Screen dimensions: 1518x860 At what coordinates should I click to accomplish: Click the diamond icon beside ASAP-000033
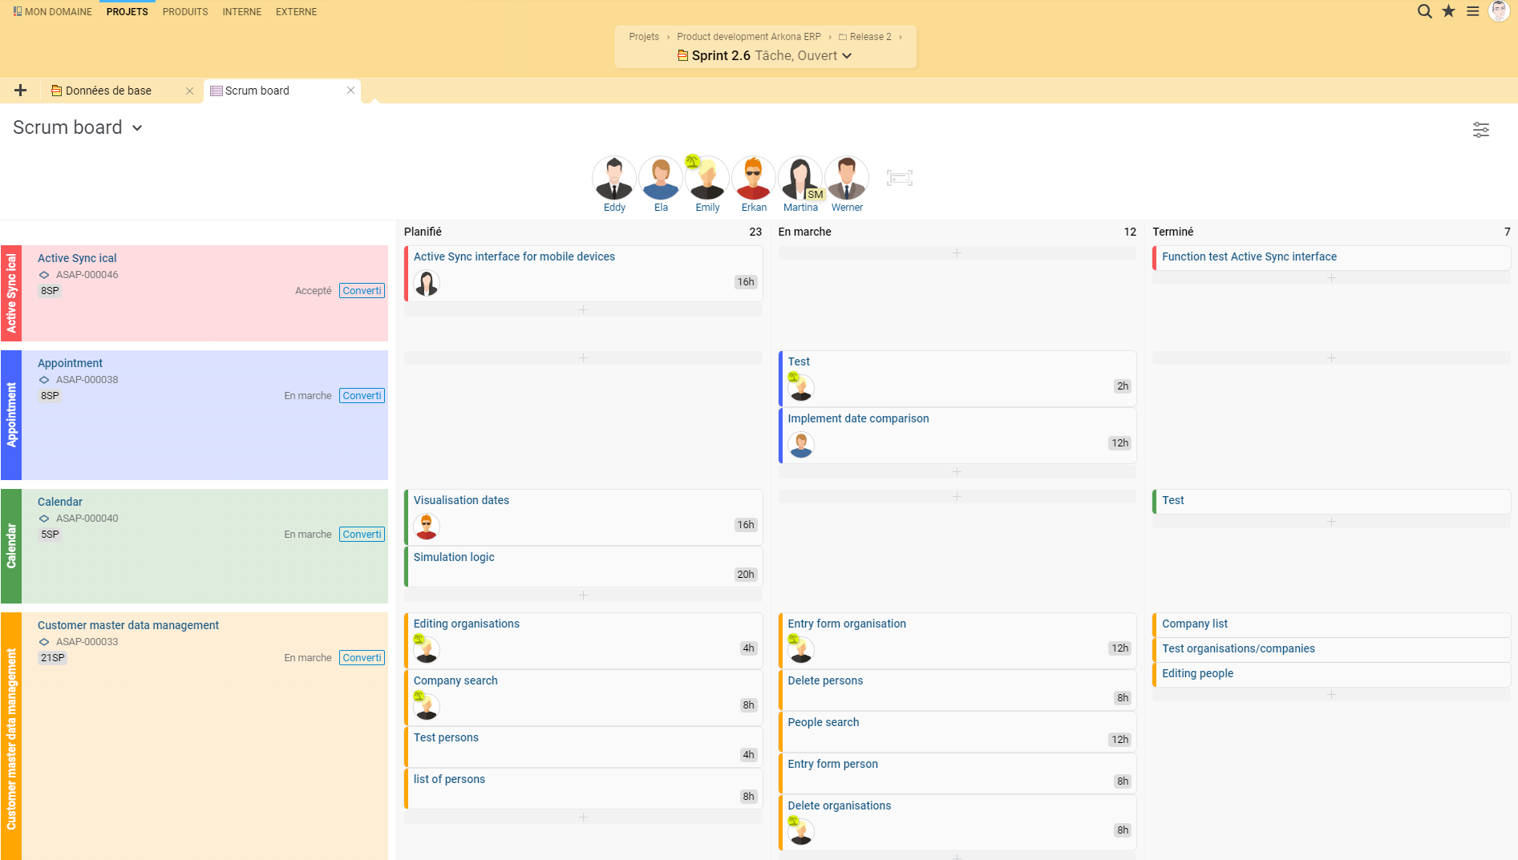[x=44, y=642]
